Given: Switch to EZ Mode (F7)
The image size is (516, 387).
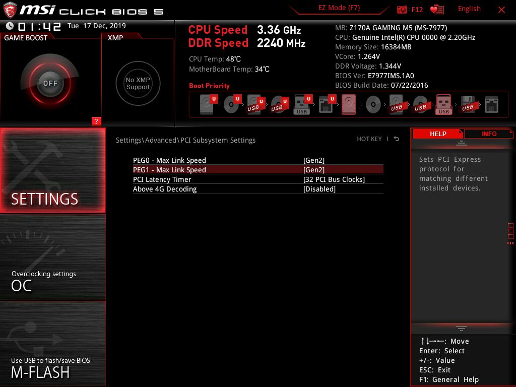Looking at the screenshot, I should pos(339,8).
